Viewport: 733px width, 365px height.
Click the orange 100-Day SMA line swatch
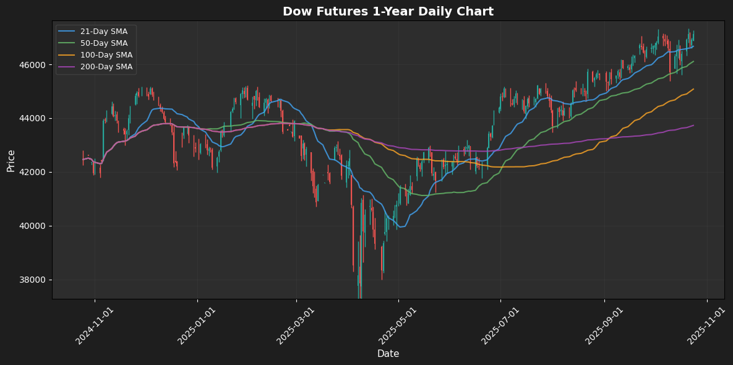coord(67,55)
